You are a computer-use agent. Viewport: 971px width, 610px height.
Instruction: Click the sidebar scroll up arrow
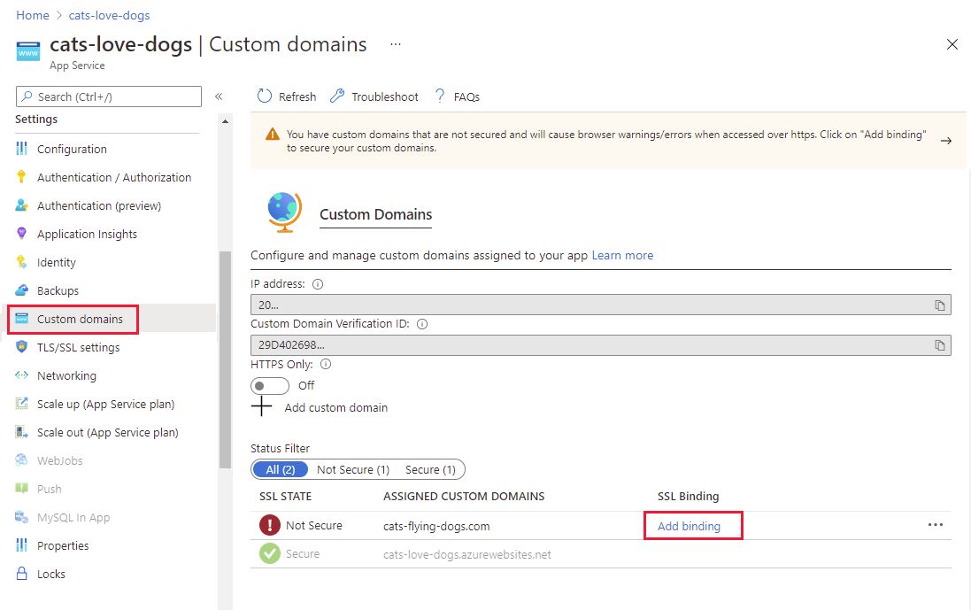click(225, 121)
